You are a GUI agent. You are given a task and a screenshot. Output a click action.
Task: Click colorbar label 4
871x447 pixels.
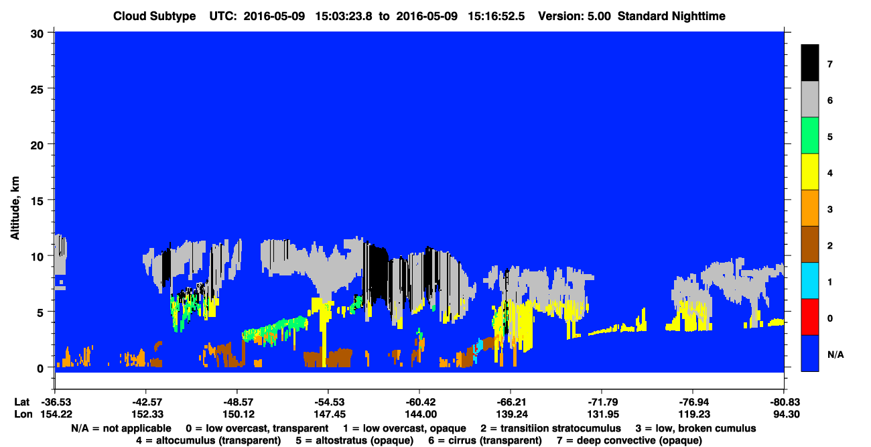pyautogui.click(x=830, y=173)
